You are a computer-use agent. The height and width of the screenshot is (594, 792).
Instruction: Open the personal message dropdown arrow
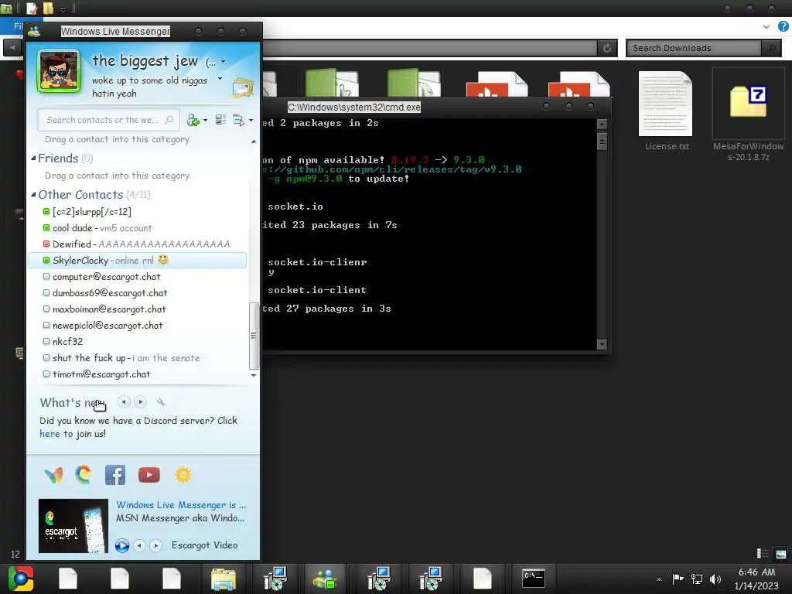coord(220,79)
